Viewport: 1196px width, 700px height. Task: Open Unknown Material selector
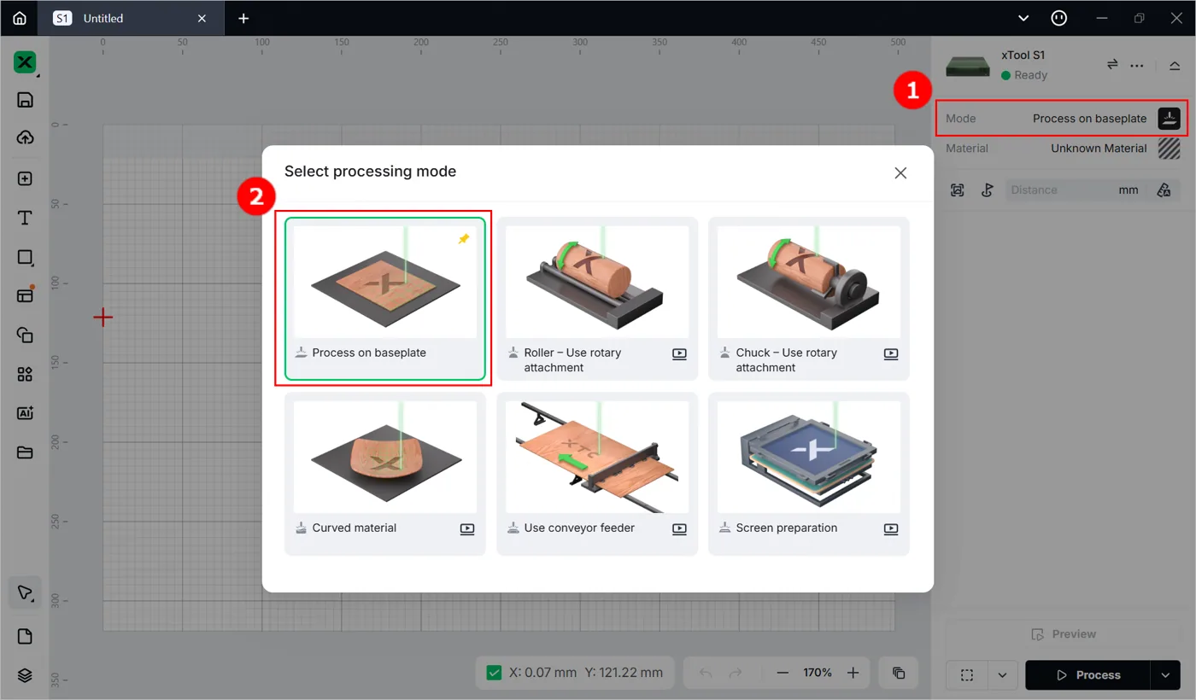pyautogui.click(x=1063, y=149)
